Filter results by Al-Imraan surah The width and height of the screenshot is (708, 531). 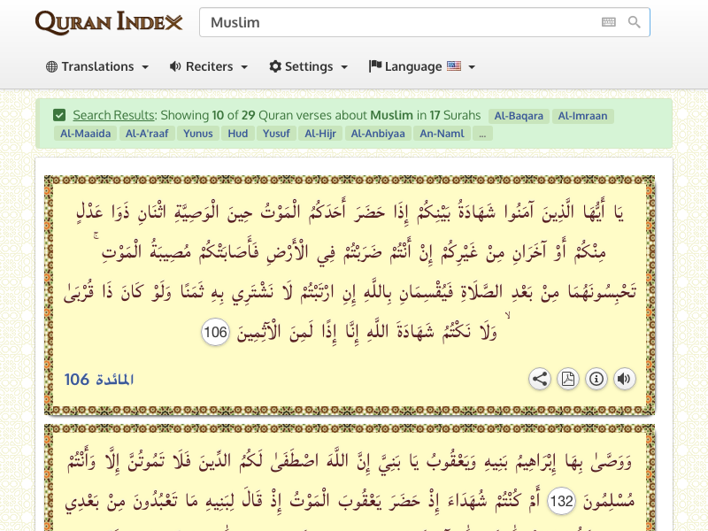coord(582,116)
